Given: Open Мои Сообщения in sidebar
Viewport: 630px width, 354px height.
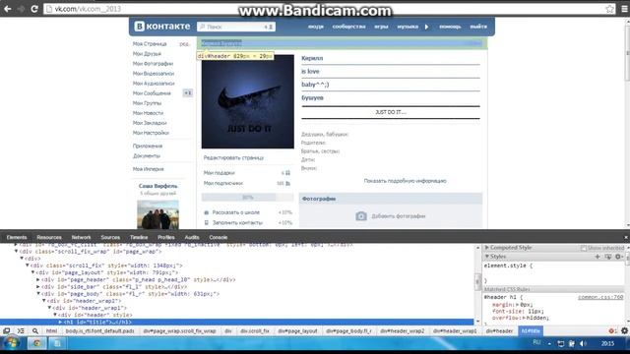Looking at the screenshot, I should tap(152, 93).
